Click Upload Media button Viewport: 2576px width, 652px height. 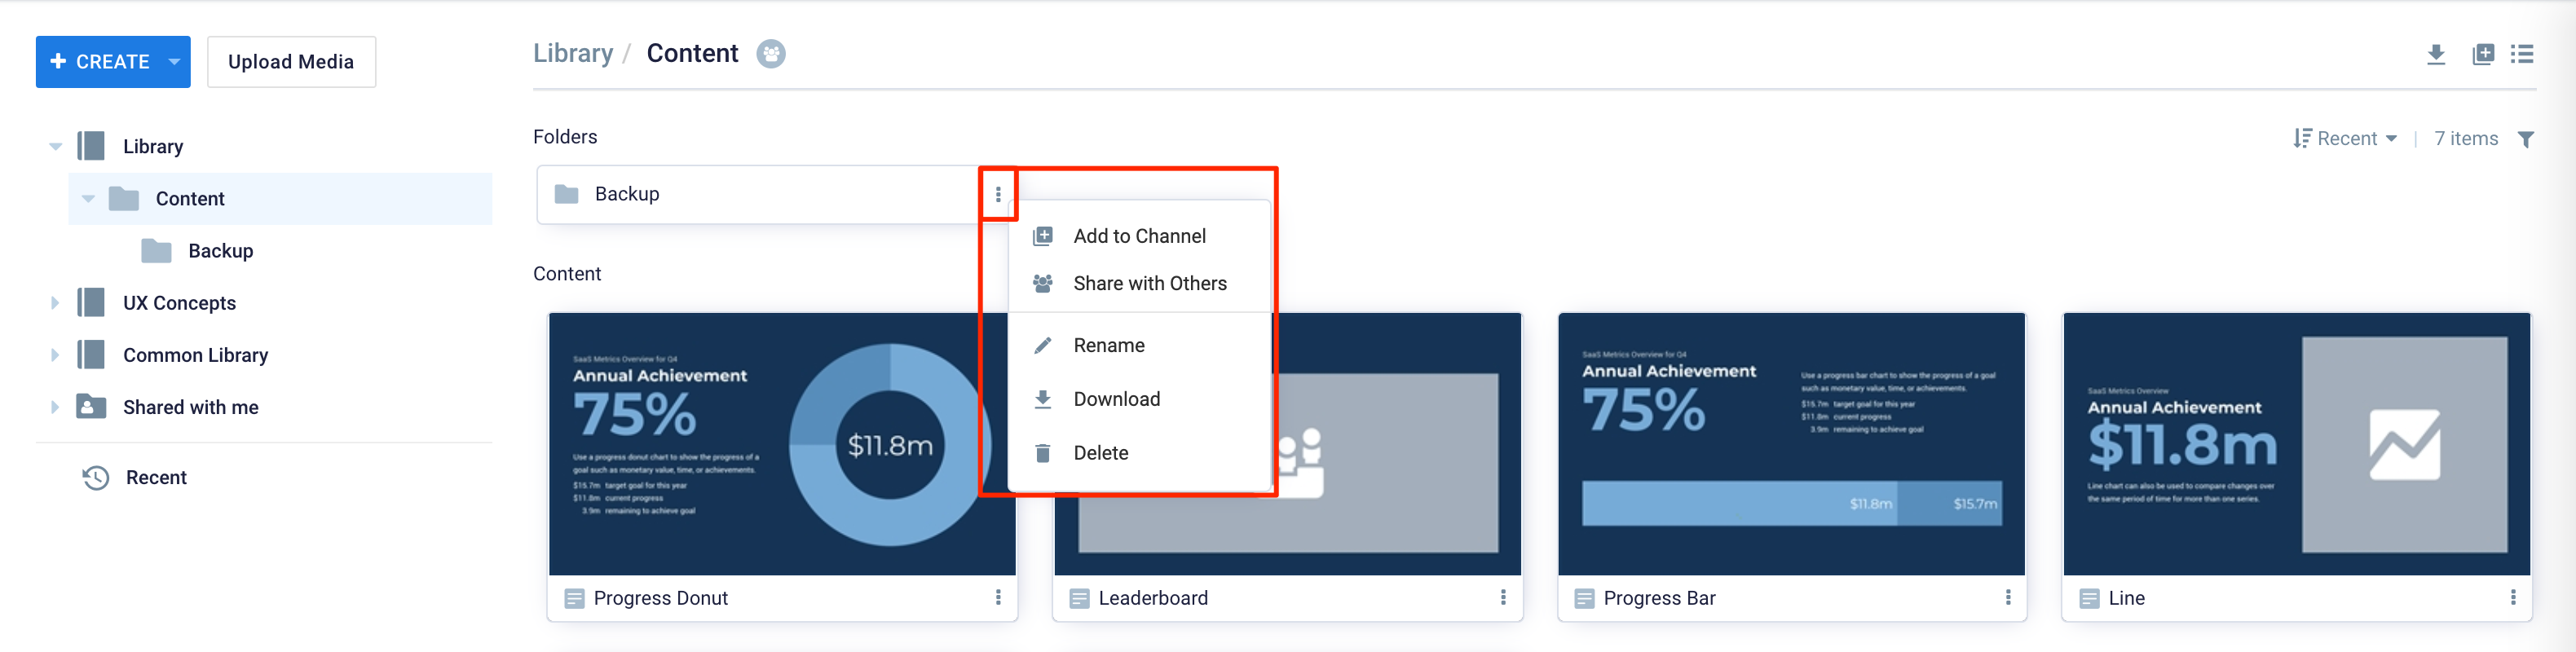[291, 62]
